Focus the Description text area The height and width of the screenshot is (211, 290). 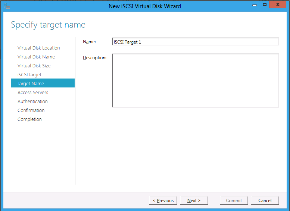point(195,81)
